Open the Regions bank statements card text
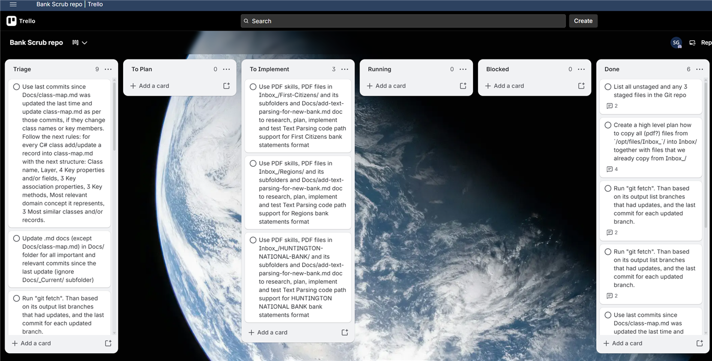The width and height of the screenshot is (712, 361). (302, 193)
